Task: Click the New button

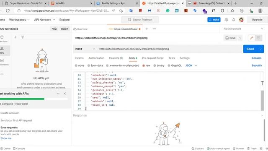Action: click(x=54, y=29)
